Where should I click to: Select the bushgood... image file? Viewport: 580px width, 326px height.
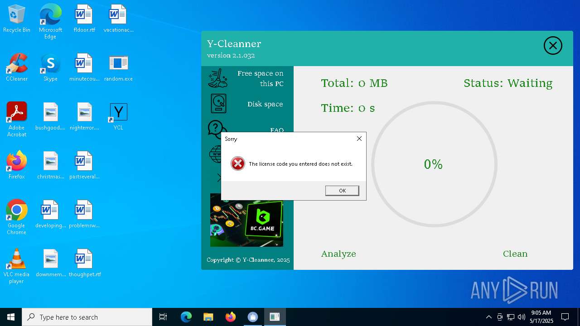click(50, 116)
